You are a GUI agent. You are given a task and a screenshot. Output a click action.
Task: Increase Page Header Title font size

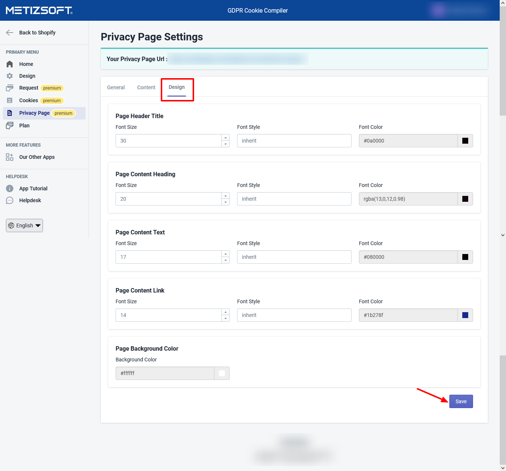tap(226, 138)
